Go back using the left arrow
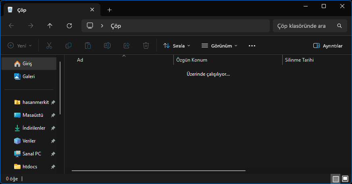 [11, 26]
